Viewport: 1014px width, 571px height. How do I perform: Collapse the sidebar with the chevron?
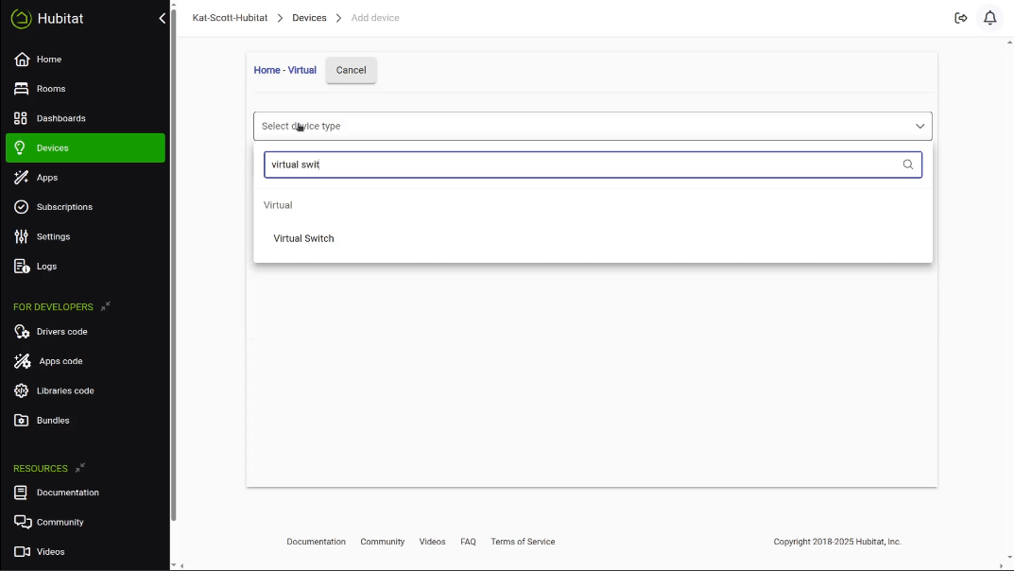162,19
